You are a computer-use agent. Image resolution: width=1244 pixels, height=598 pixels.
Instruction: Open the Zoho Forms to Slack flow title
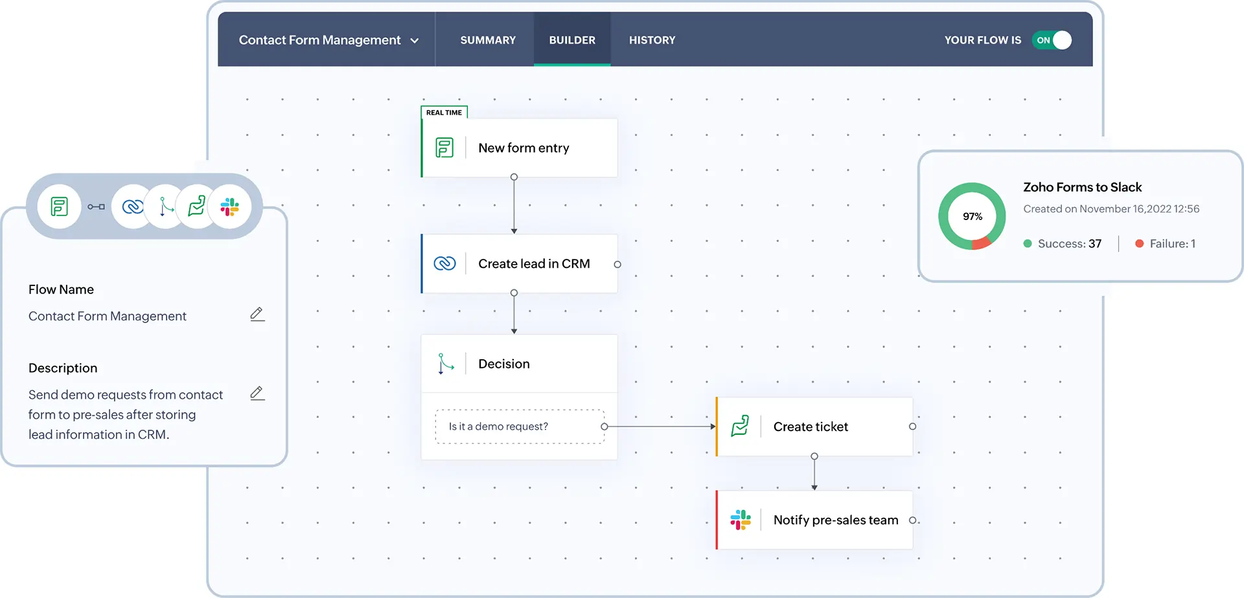point(1082,187)
